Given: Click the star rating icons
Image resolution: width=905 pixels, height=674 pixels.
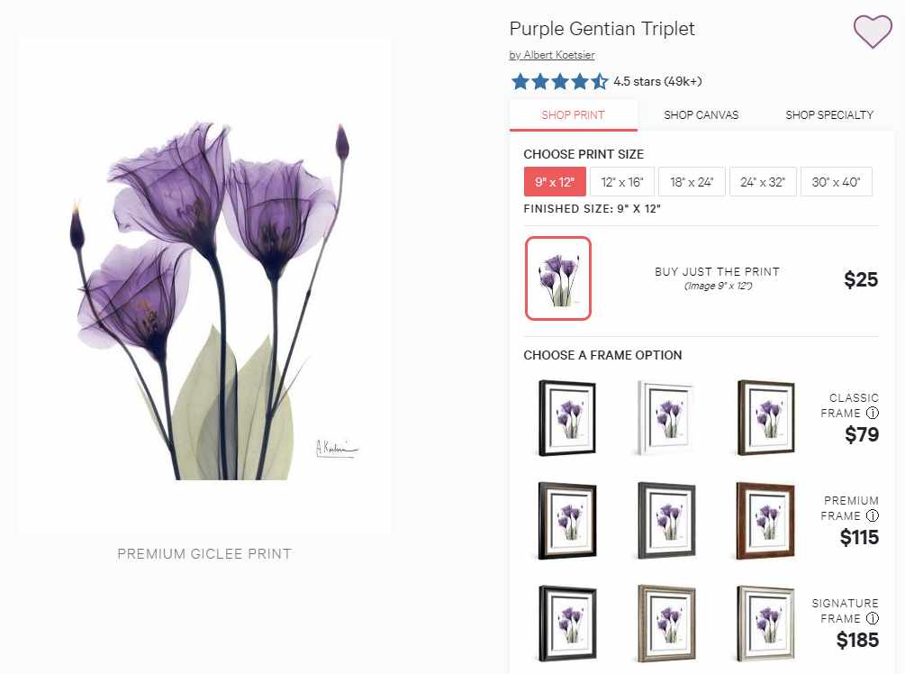Looking at the screenshot, I should pos(559,81).
